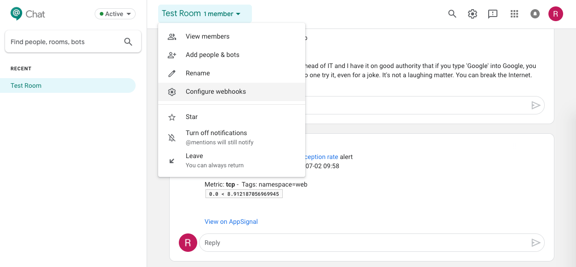Open the Active status dropdown
This screenshot has width=576, height=267.
(115, 14)
